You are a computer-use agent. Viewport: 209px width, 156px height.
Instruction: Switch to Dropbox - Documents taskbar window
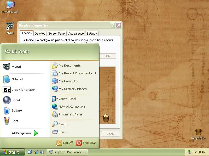tap(67, 152)
